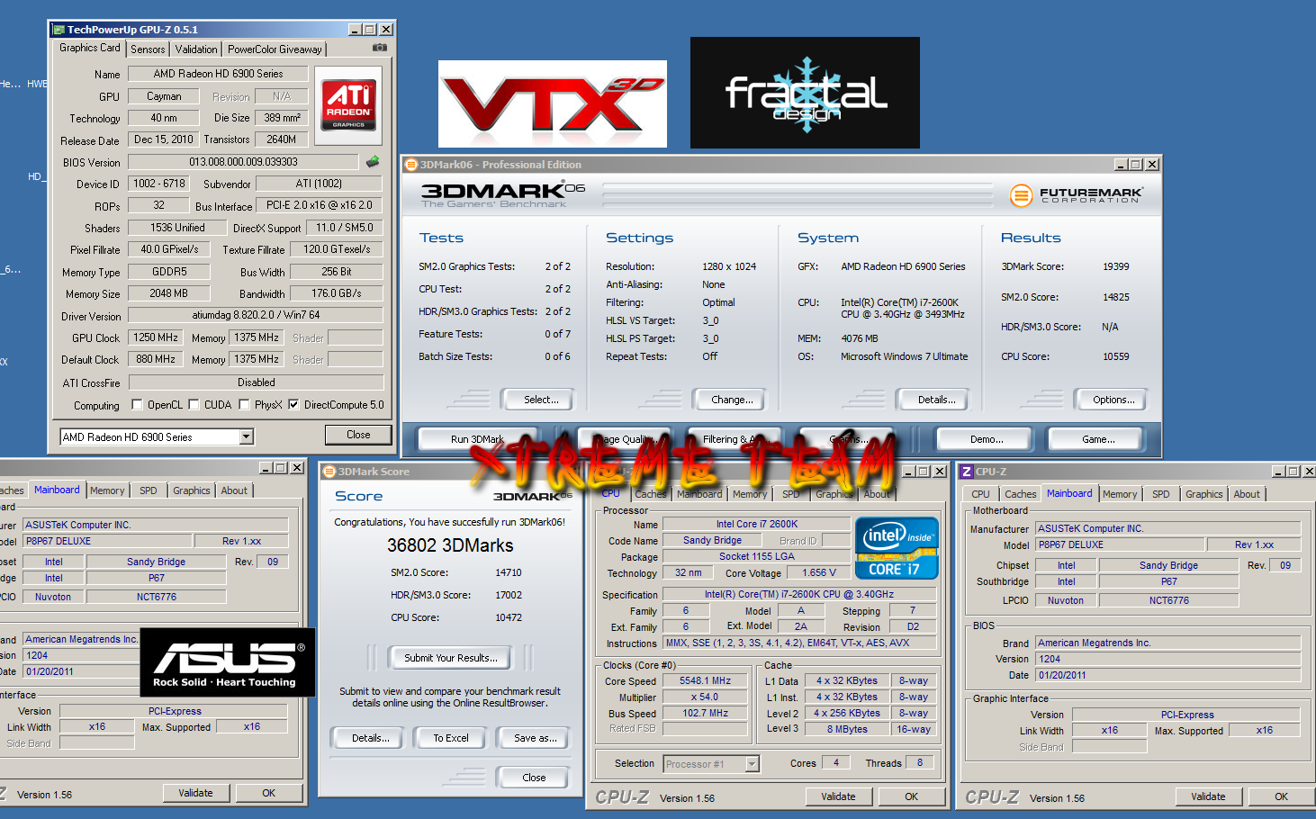Click the Run 3DMark button
Screen dimensions: 1316x819
(x=477, y=439)
